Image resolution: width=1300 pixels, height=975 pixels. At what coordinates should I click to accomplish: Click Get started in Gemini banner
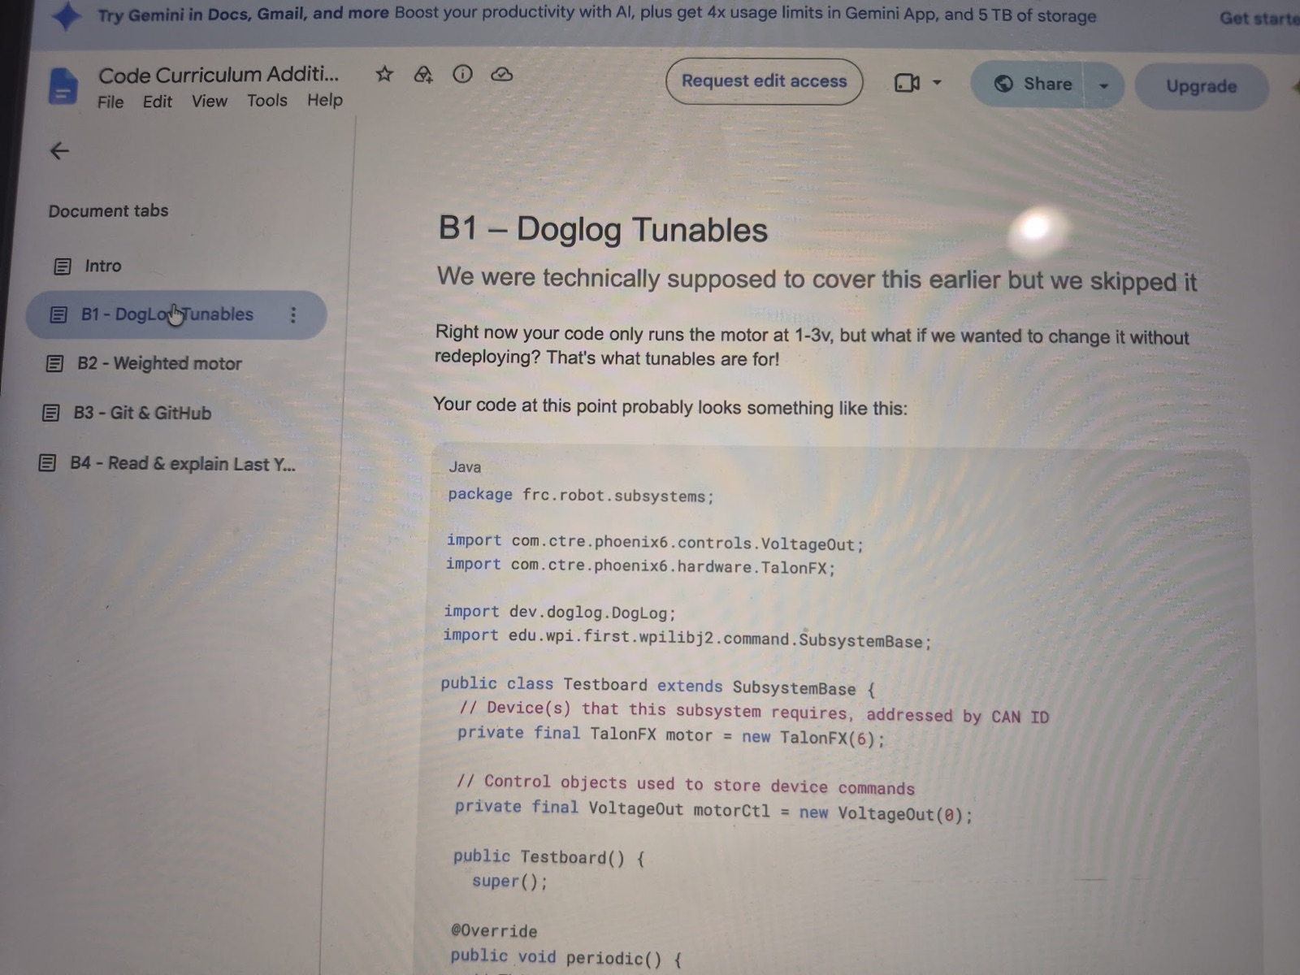click(x=1259, y=18)
